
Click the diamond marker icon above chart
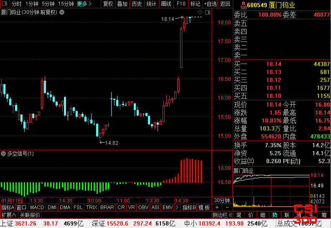pyautogui.click(x=200, y=12)
